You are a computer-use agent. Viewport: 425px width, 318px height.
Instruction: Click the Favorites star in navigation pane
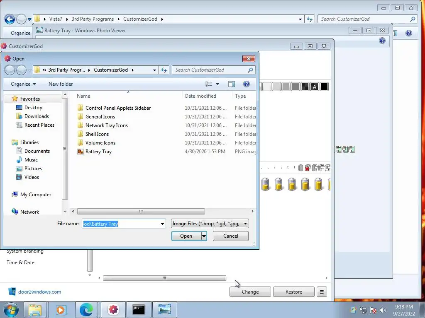[15, 99]
